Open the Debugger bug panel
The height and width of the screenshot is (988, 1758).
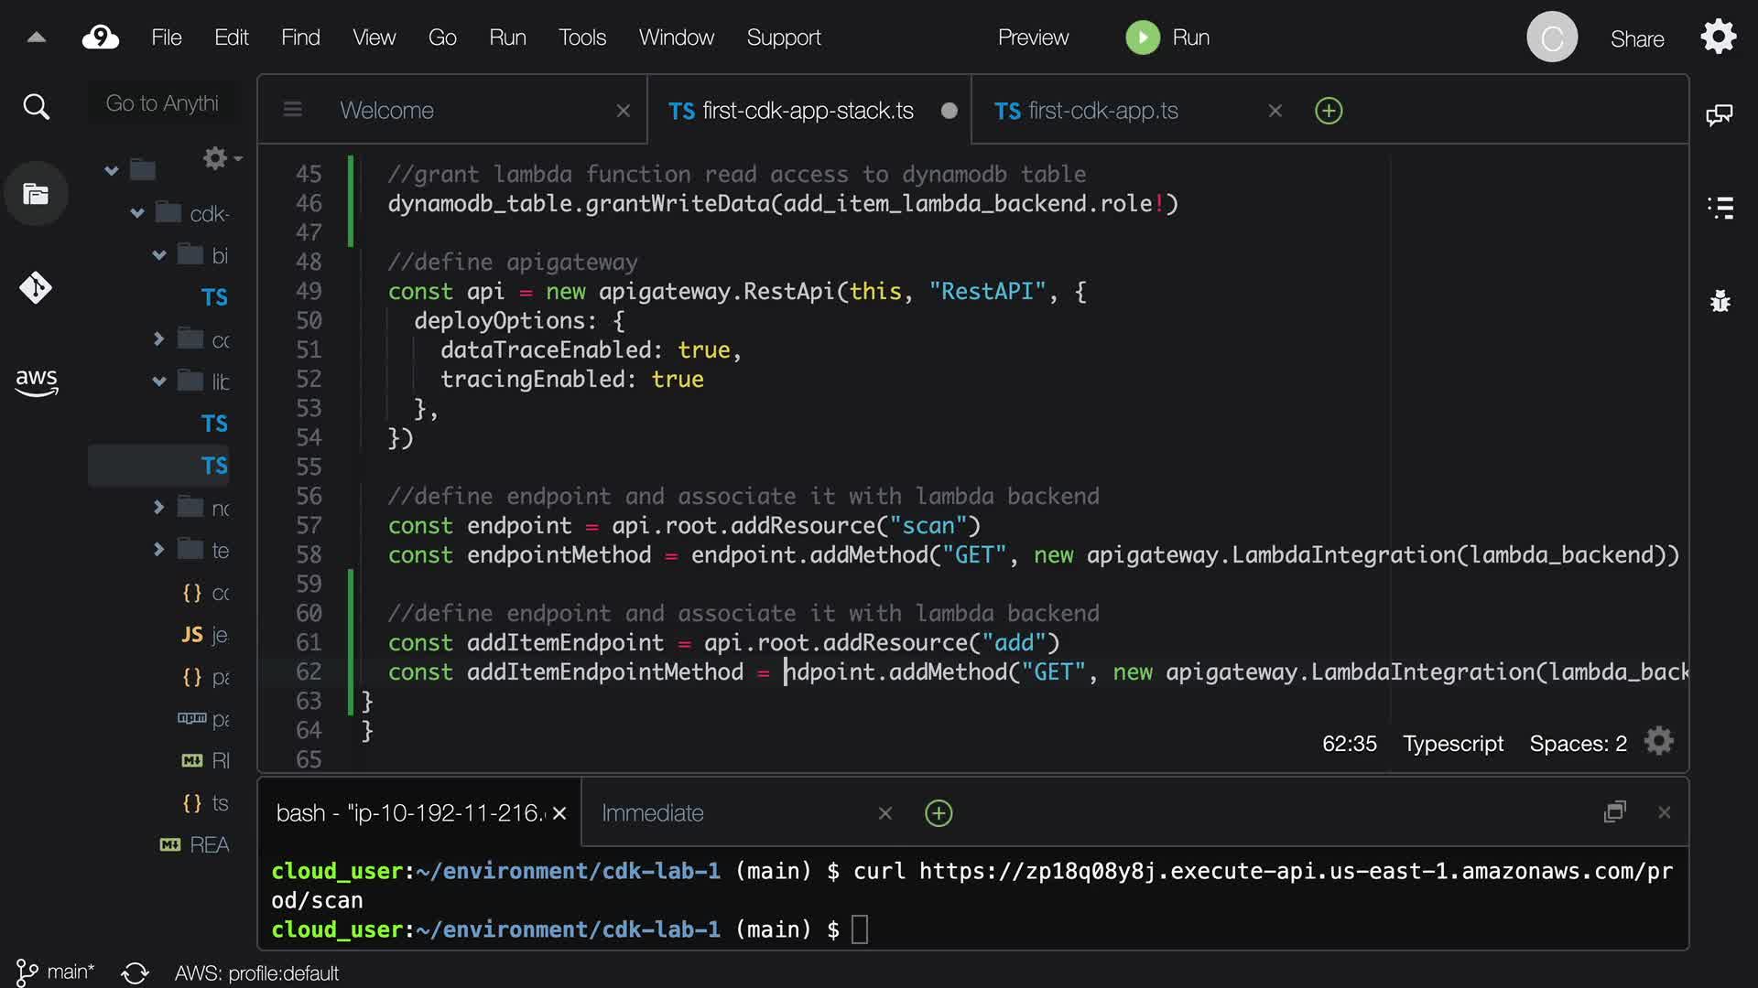click(x=1720, y=301)
